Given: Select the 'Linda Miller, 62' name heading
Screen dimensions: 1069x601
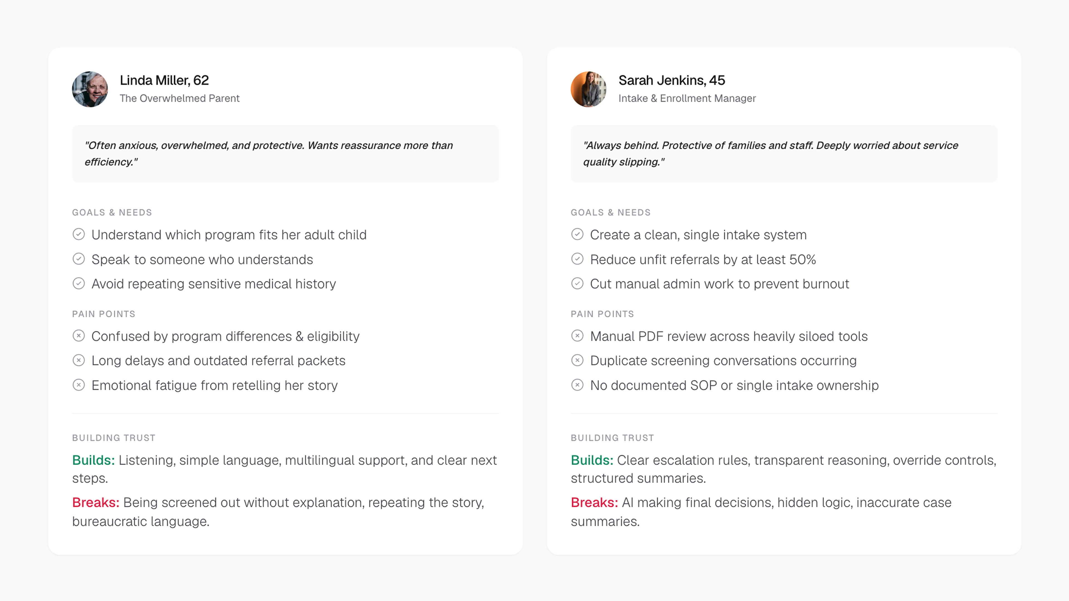Looking at the screenshot, I should (x=164, y=80).
